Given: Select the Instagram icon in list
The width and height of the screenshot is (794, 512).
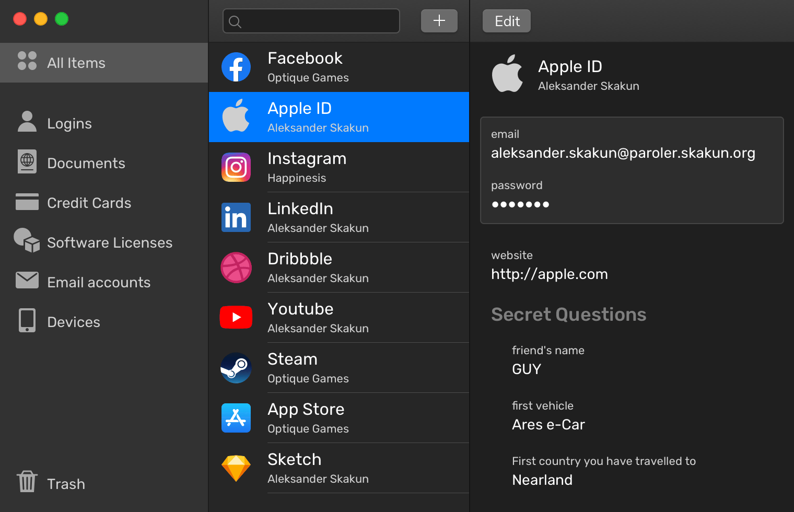Looking at the screenshot, I should [236, 167].
